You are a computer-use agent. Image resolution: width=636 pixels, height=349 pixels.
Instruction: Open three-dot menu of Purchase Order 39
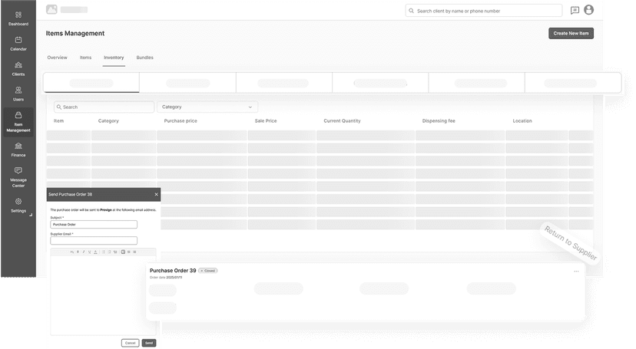pyautogui.click(x=576, y=272)
